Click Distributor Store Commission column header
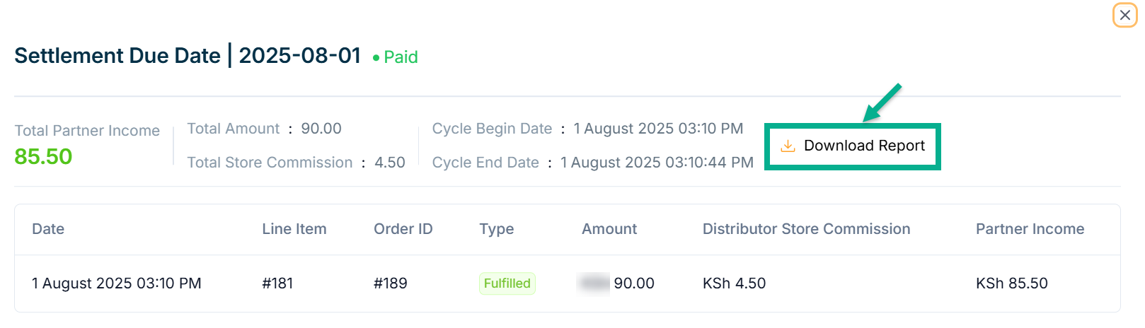 click(x=806, y=229)
